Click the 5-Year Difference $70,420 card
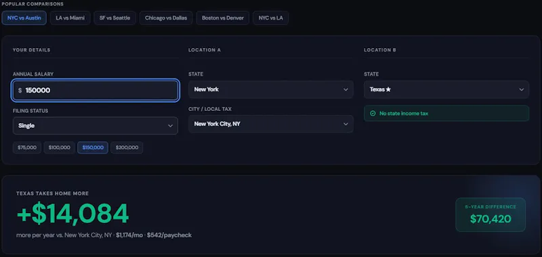Image resolution: width=542 pixels, height=257 pixels. point(491,214)
